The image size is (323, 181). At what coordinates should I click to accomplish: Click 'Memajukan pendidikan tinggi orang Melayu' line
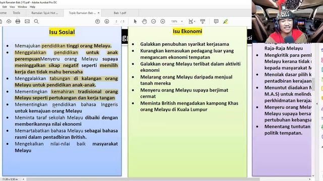(x=63, y=46)
